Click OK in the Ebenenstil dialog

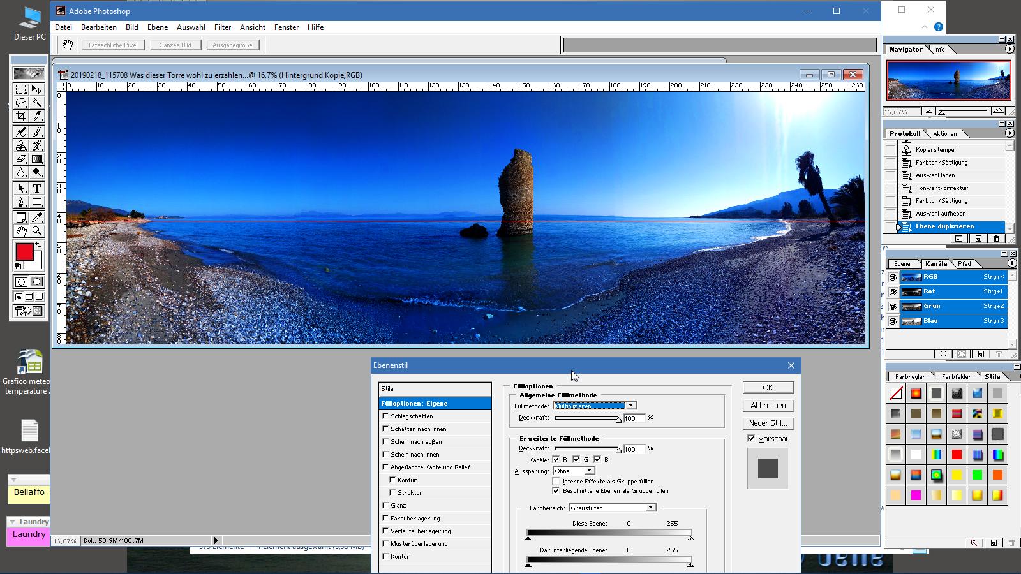point(768,388)
